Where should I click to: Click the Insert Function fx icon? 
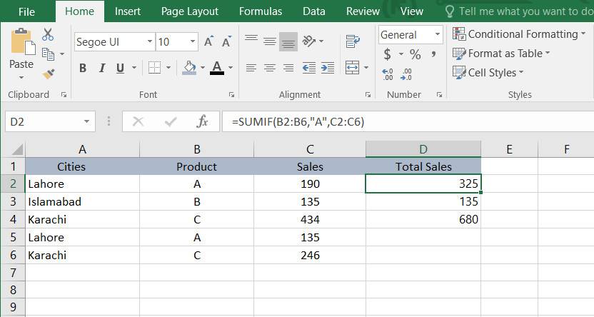[x=202, y=122]
